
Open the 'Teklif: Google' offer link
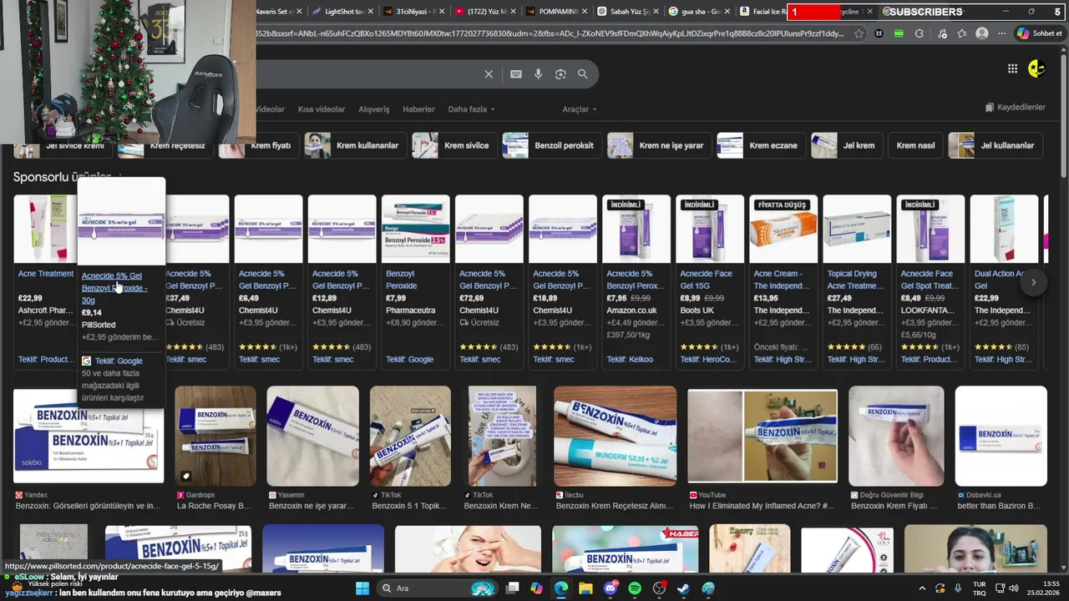(x=118, y=361)
